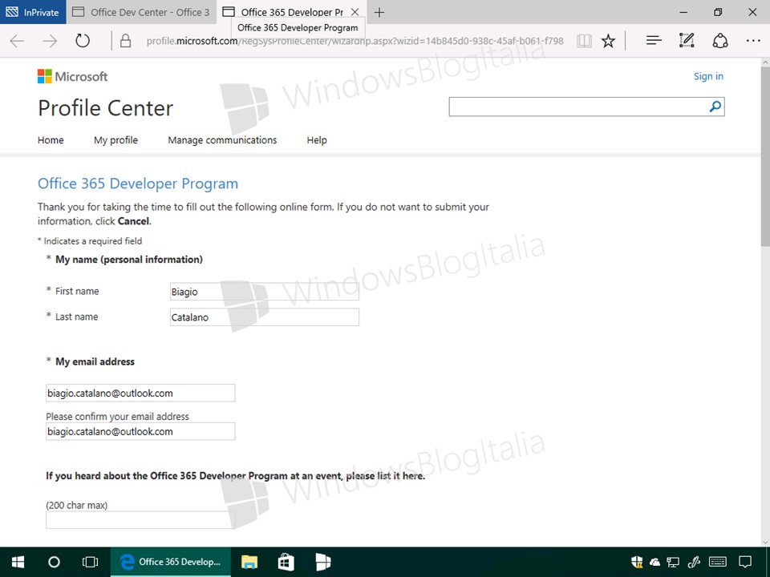Switch to the Office Dev Center tab
Image resolution: width=770 pixels, height=577 pixels.
tap(141, 12)
